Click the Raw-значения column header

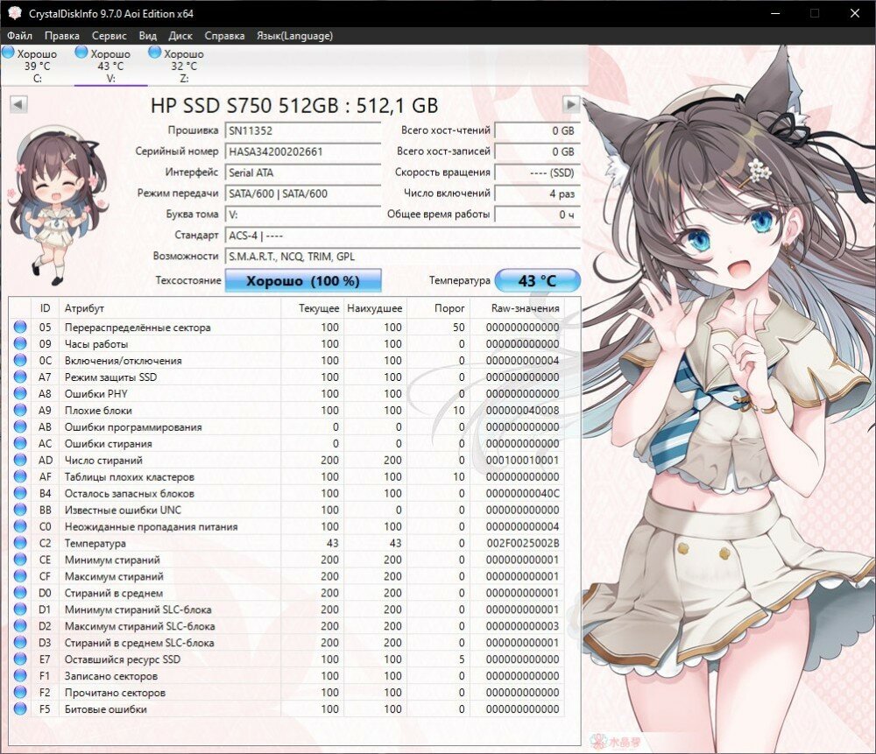coord(517,308)
